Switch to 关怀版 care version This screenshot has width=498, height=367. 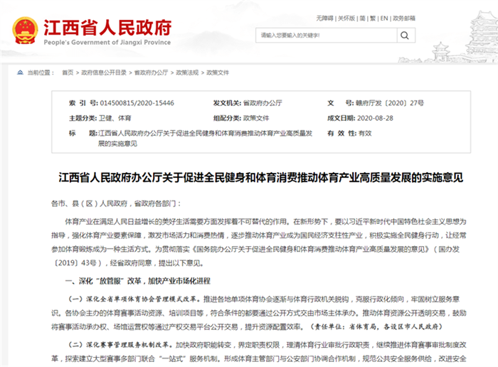[x=346, y=18]
